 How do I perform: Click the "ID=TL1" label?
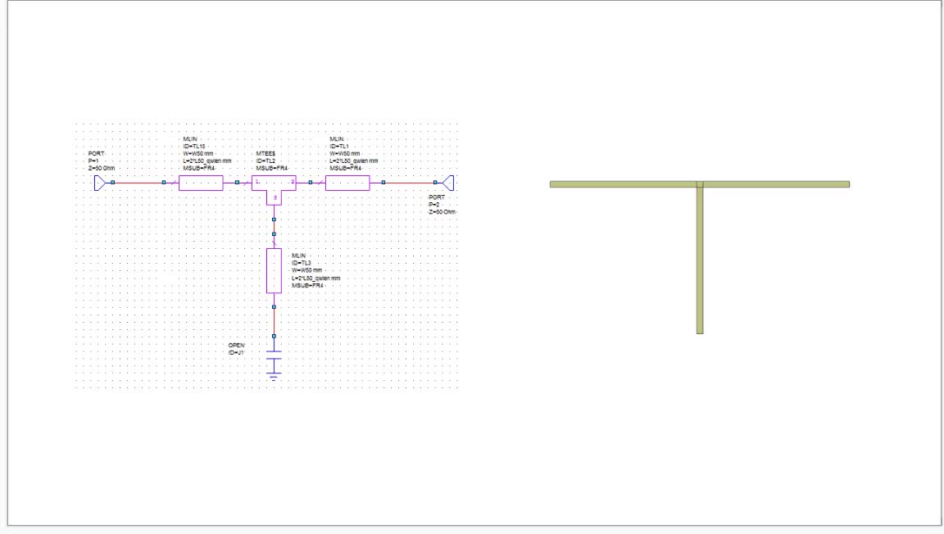339,147
